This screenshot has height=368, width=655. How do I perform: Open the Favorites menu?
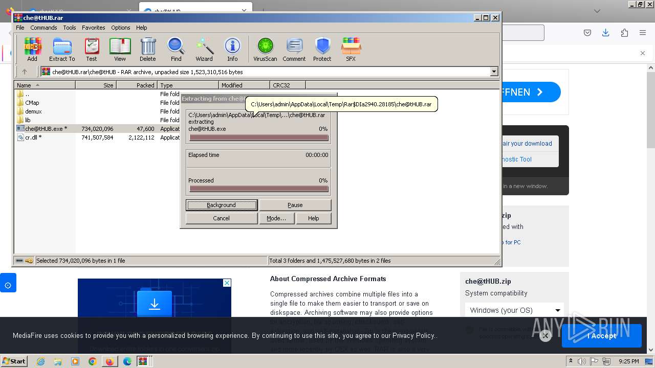(94, 28)
